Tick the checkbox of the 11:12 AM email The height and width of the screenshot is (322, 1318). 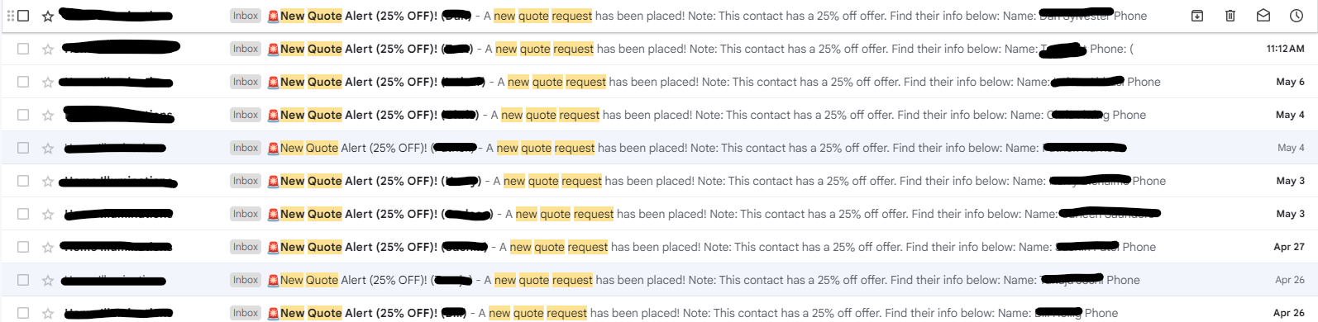coord(23,49)
